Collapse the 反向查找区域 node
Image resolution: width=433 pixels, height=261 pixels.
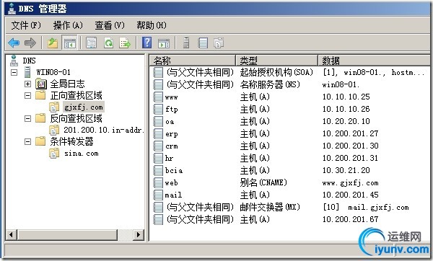coord(27,119)
